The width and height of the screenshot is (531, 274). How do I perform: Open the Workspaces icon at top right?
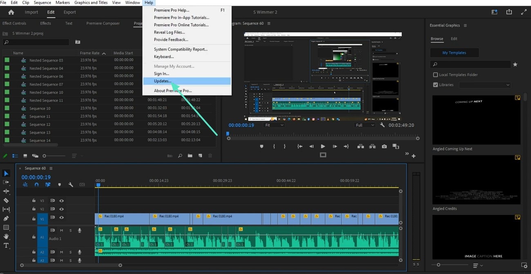point(494,12)
